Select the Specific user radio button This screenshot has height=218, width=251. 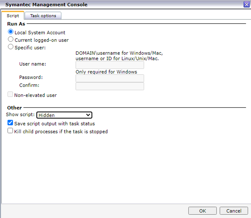pyautogui.click(x=11, y=47)
